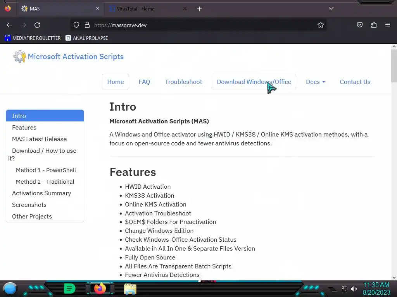The image size is (397, 297).
Task: Click the scrollbar up arrow
Action: click(x=394, y=46)
